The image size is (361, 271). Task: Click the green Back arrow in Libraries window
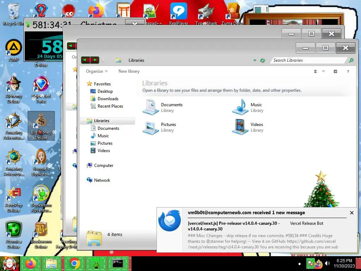85,60
